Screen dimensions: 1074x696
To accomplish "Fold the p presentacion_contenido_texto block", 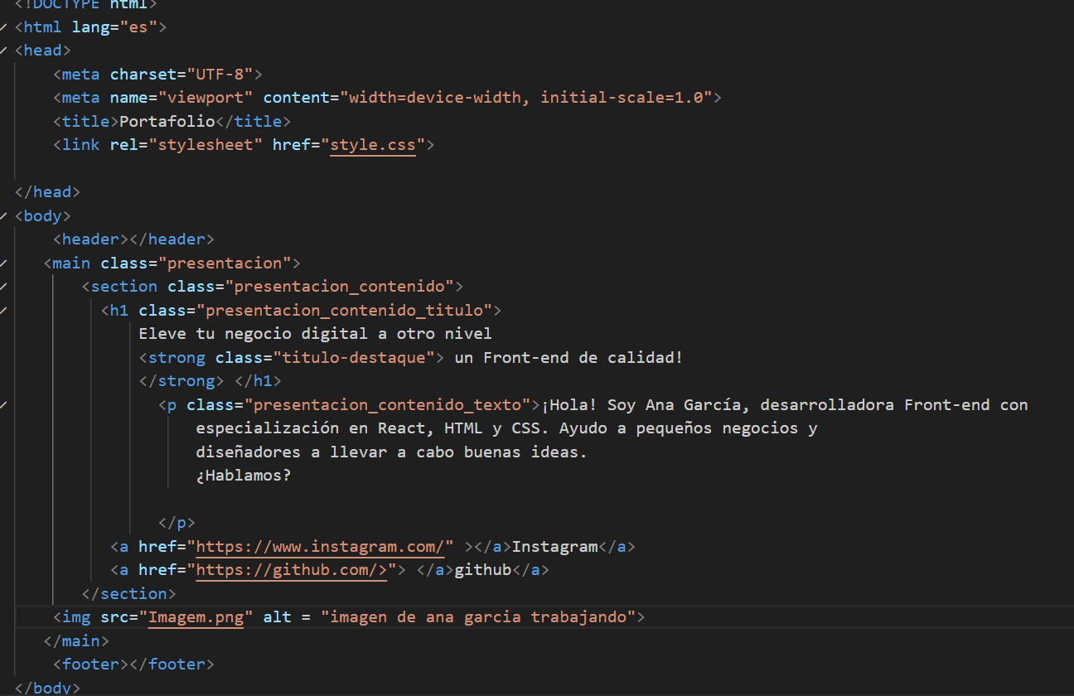I will pyautogui.click(x=4, y=405).
